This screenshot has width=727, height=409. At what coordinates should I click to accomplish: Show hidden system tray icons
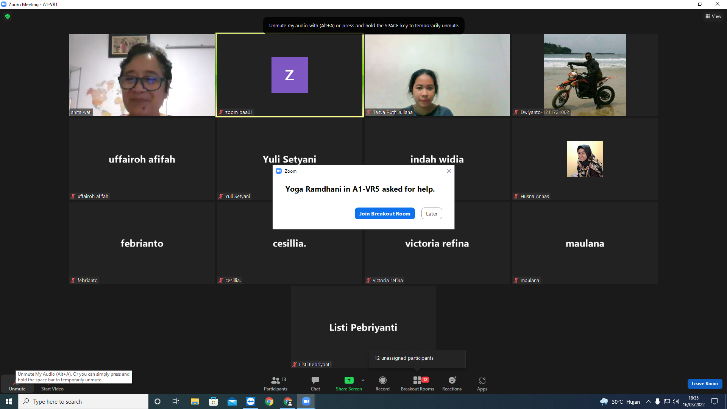649,401
